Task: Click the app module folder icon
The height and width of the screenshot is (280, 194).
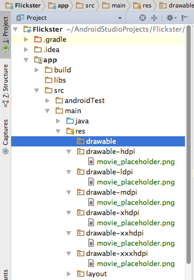Action: point(38,60)
